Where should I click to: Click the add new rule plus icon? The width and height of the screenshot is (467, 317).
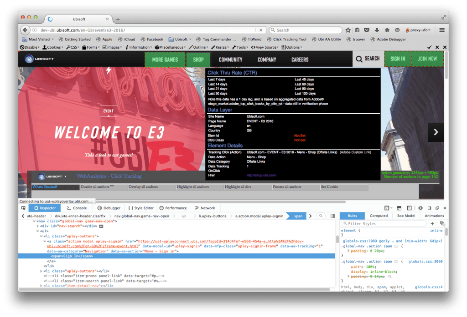point(432,223)
